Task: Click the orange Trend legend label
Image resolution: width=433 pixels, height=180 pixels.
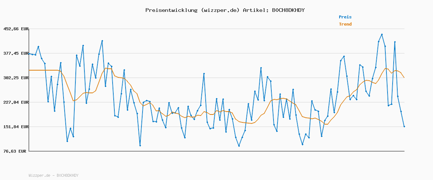Action: pyautogui.click(x=345, y=24)
